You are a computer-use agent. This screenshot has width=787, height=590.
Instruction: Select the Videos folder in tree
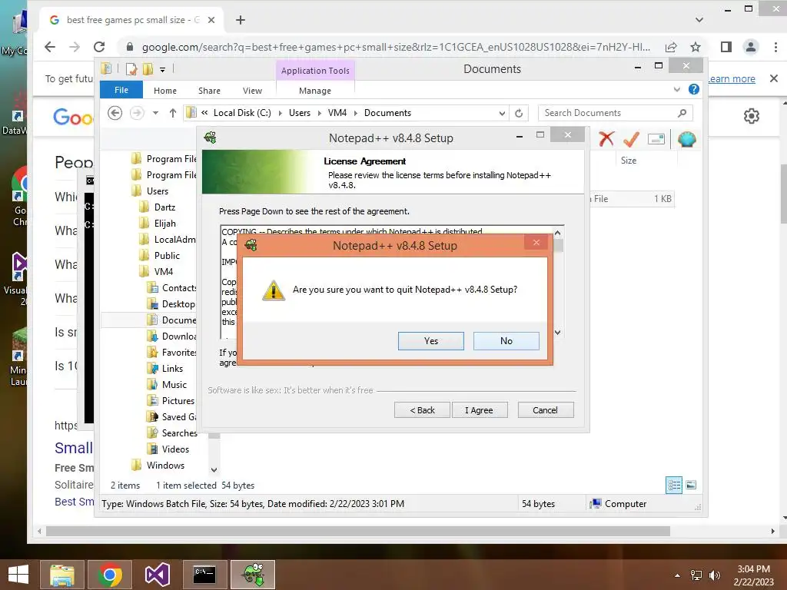(175, 449)
